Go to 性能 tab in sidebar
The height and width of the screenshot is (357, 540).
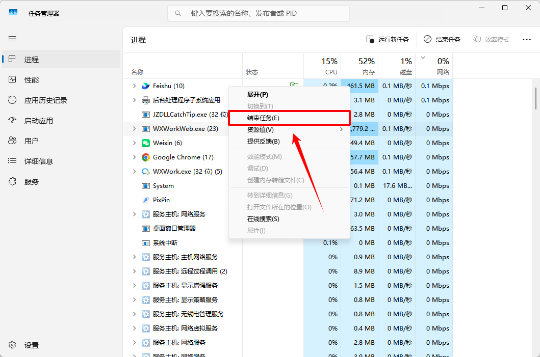61,80
